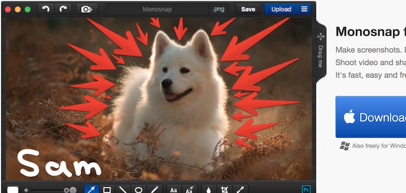Open image in Photoshop via Ps icon

click(307, 189)
